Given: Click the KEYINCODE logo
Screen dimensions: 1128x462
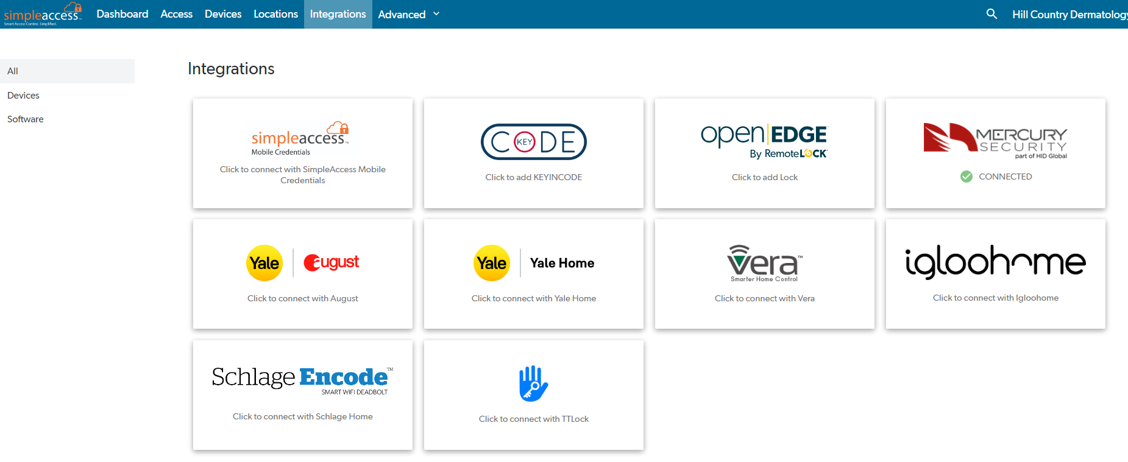Looking at the screenshot, I should pyautogui.click(x=534, y=142).
